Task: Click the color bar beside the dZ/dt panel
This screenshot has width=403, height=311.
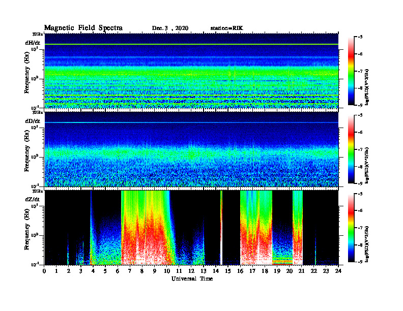Action: pos(351,228)
